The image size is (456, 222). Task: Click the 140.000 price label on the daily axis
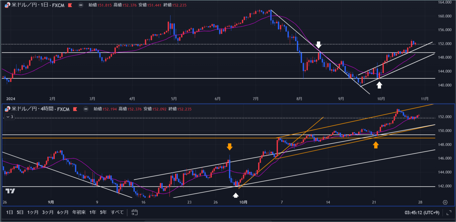pos(444,85)
